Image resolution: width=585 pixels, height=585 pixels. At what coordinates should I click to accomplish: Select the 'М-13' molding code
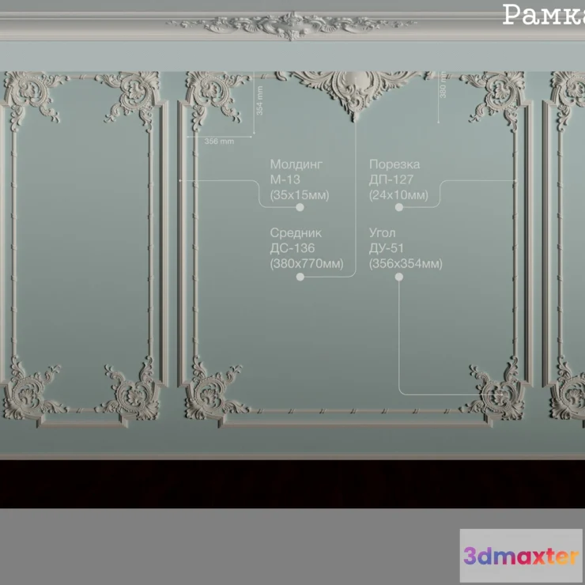pyautogui.click(x=285, y=179)
